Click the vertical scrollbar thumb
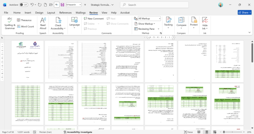This screenshot has height=134, width=254. [x=252, y=52]
